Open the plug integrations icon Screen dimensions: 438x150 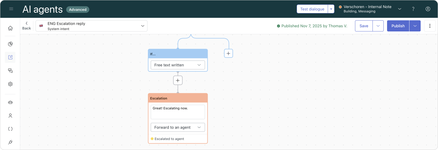pyautogui.click(x=10, y=142)
